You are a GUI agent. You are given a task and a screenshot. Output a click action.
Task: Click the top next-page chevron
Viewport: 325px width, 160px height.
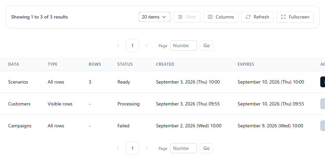pos(147,45)
